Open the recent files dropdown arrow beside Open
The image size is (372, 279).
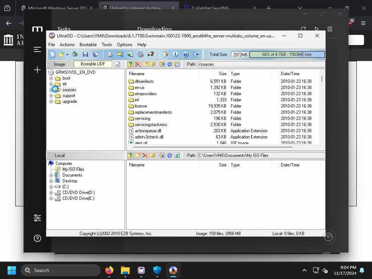(x=67, y=55)
